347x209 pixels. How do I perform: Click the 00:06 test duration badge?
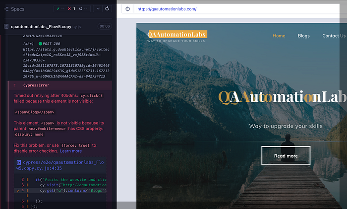click(x=105, y=26)
